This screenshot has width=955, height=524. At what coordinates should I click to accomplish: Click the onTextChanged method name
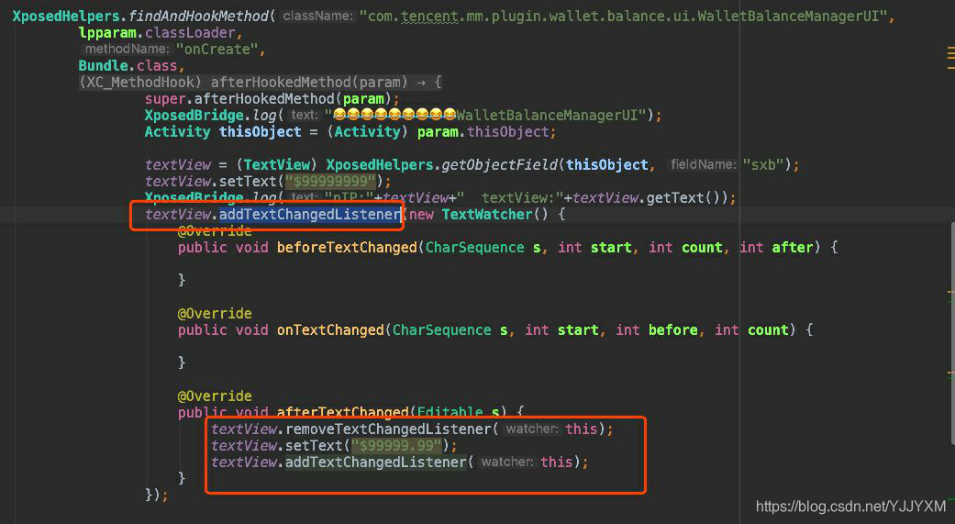tap(330, 329)
